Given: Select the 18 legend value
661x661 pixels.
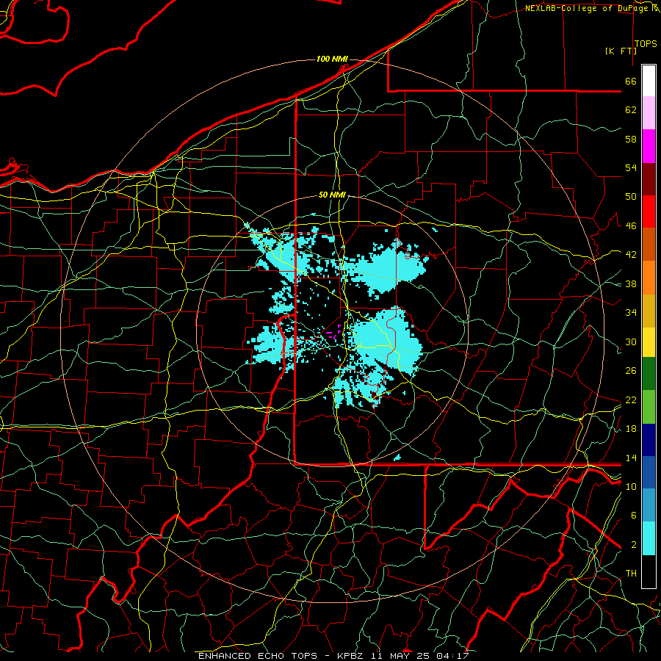Looking at the screenshot, I should [x=631, y=429].
